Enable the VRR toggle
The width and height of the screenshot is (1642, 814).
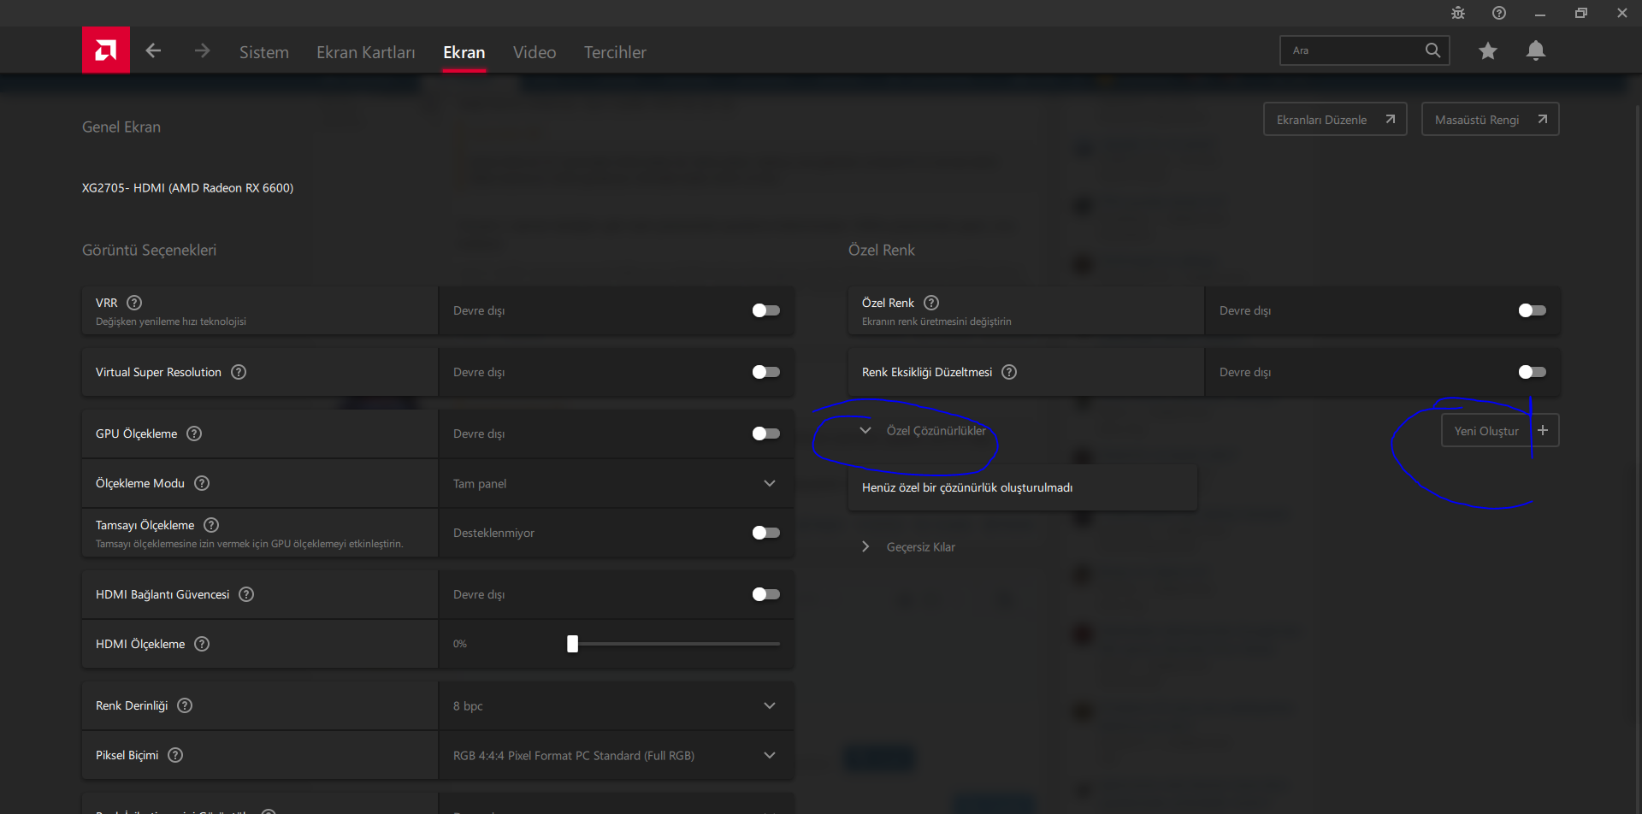765,310
